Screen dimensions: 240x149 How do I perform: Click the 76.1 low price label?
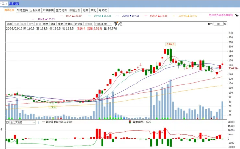point(53,107)
